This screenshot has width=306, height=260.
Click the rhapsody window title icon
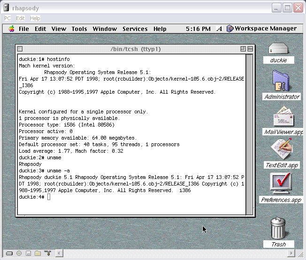[x=7, y=8]
